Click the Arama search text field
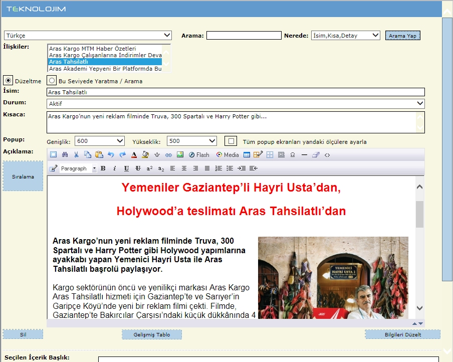The width and height of the screenshot is (453, 362). pyautogui.click(x=244, y=35)
